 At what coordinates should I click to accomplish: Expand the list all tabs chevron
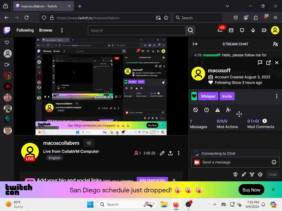click(227, 6)
